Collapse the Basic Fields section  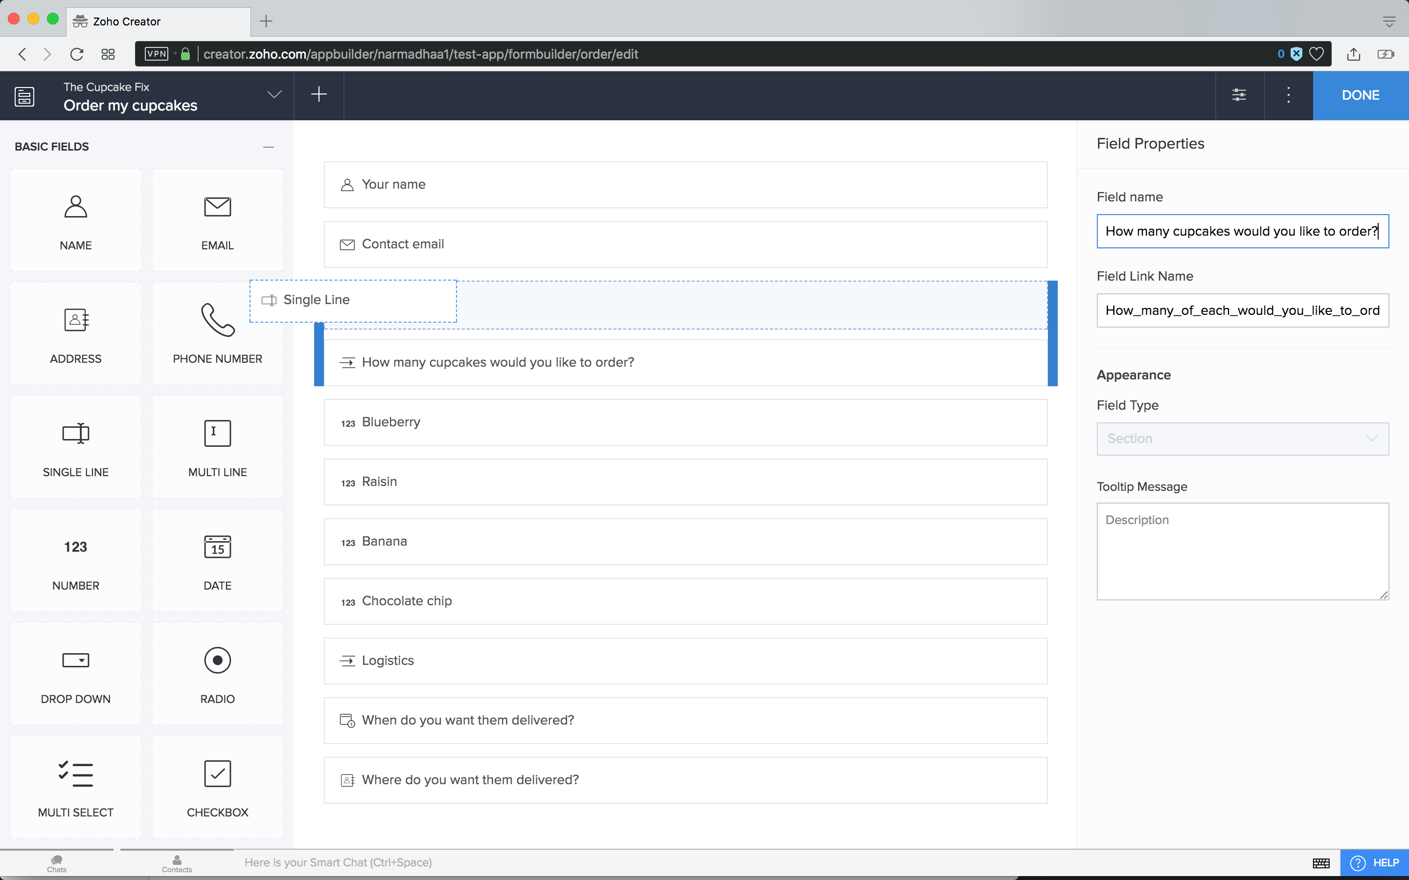tap(269, 146)
